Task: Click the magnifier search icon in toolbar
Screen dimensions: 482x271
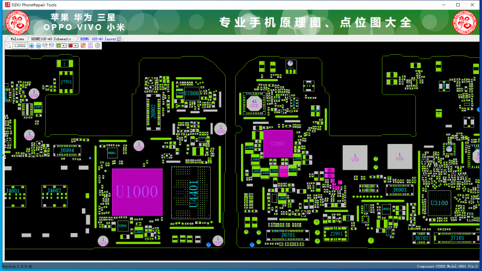Action: [8, 46]
